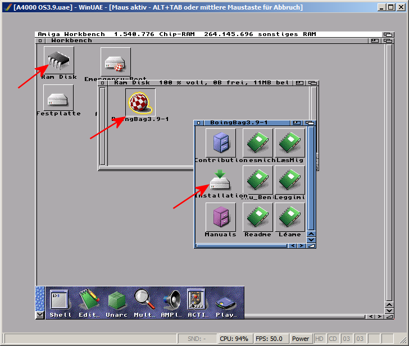The width and height of the screenshot is (409, 346).
Task: Launch Unarc from the dock
Action: [x=117, y=303]
